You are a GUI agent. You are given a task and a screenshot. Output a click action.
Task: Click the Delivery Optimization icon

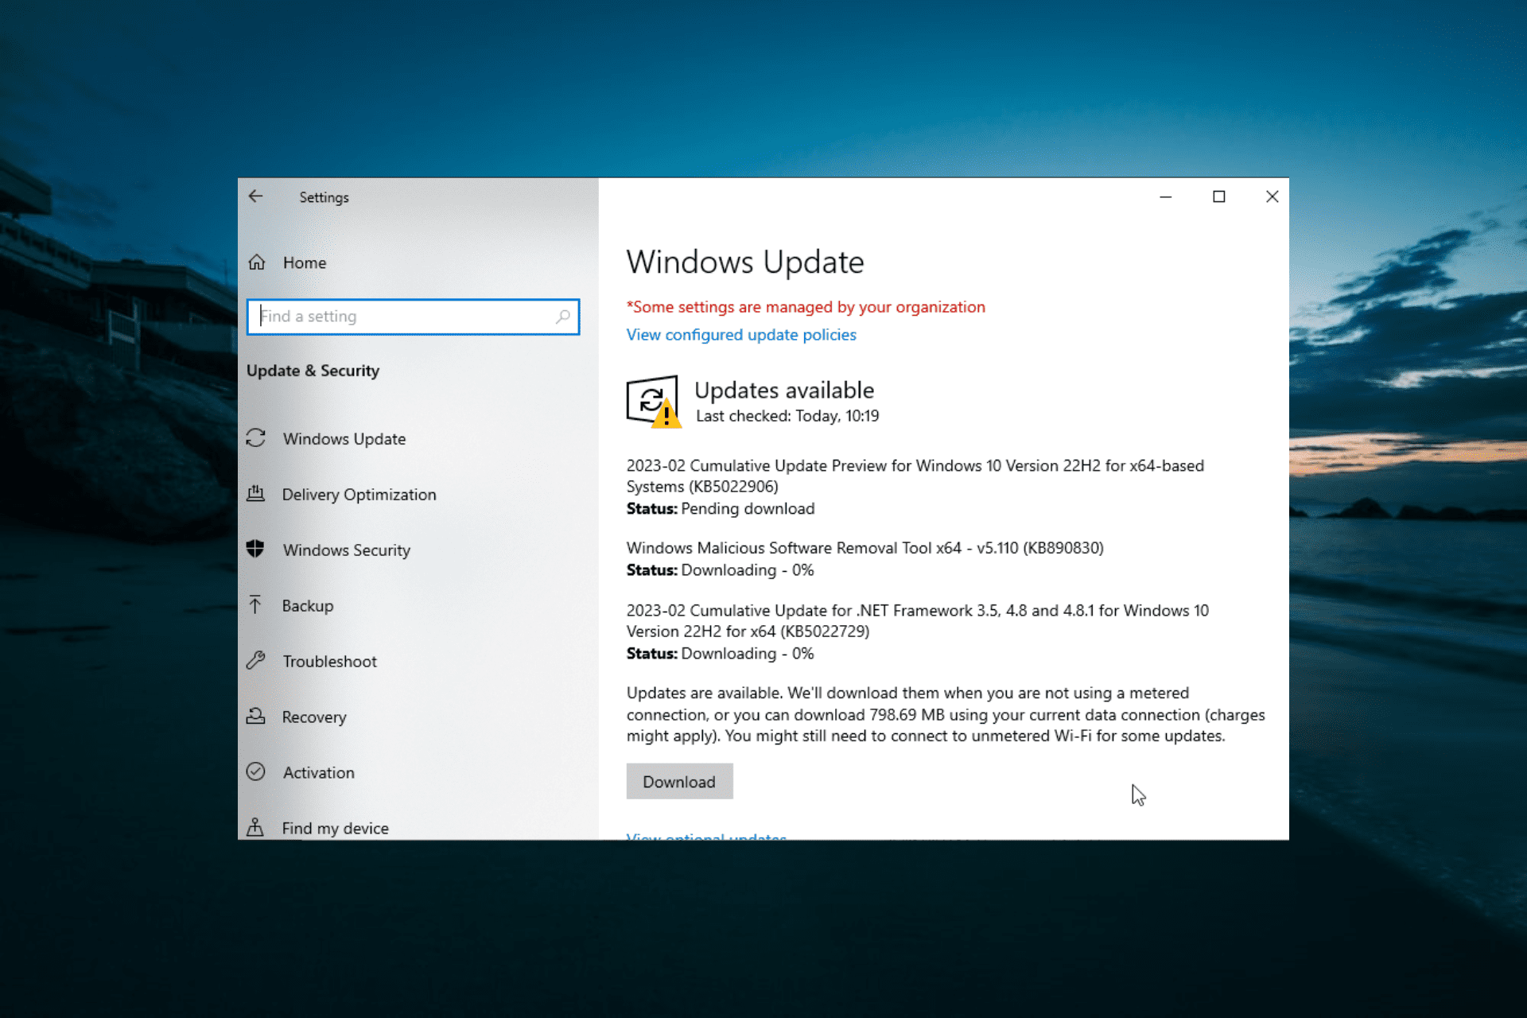[x=256, y=494]
